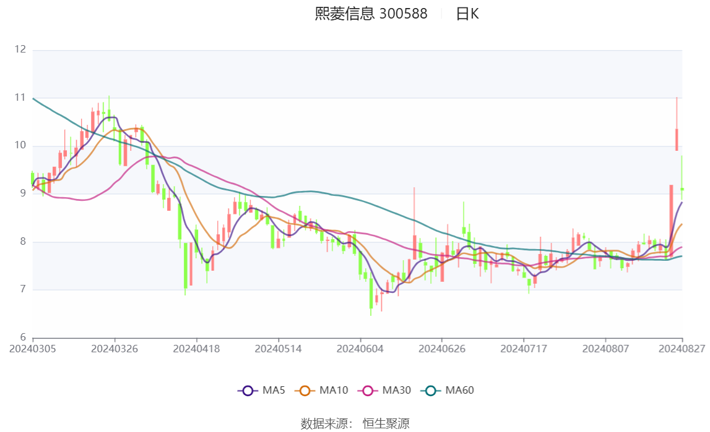The image size is (710, 432).
Task: Click the x-axis date label 20240604
Action: point(360,349)
